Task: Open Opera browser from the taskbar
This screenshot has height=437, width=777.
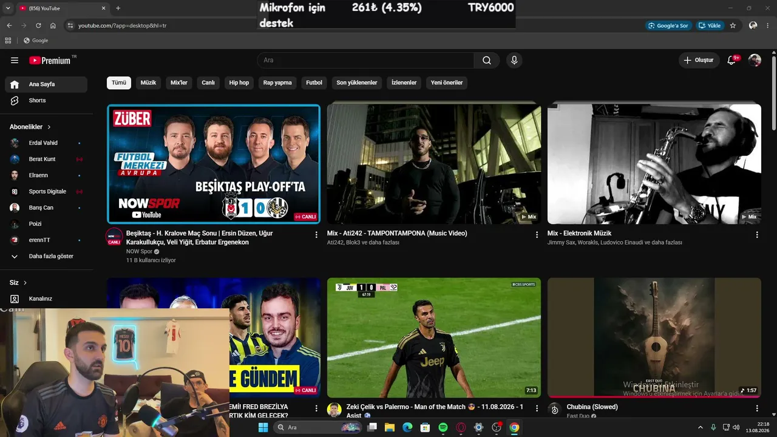Action: (461, 427)
